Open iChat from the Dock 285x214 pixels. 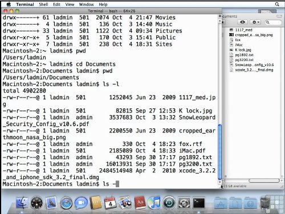coord(81,203)
